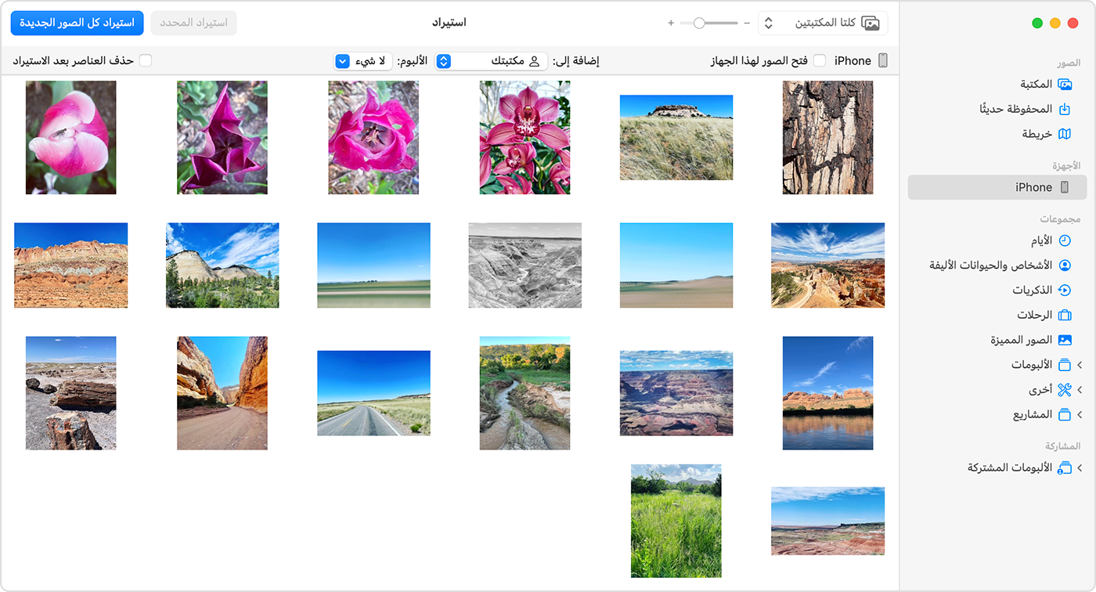Screen dimensions: 1096x592
Task: Open المحفوظة حديثًا via its download icon
Action: [x=1065, y=110]
